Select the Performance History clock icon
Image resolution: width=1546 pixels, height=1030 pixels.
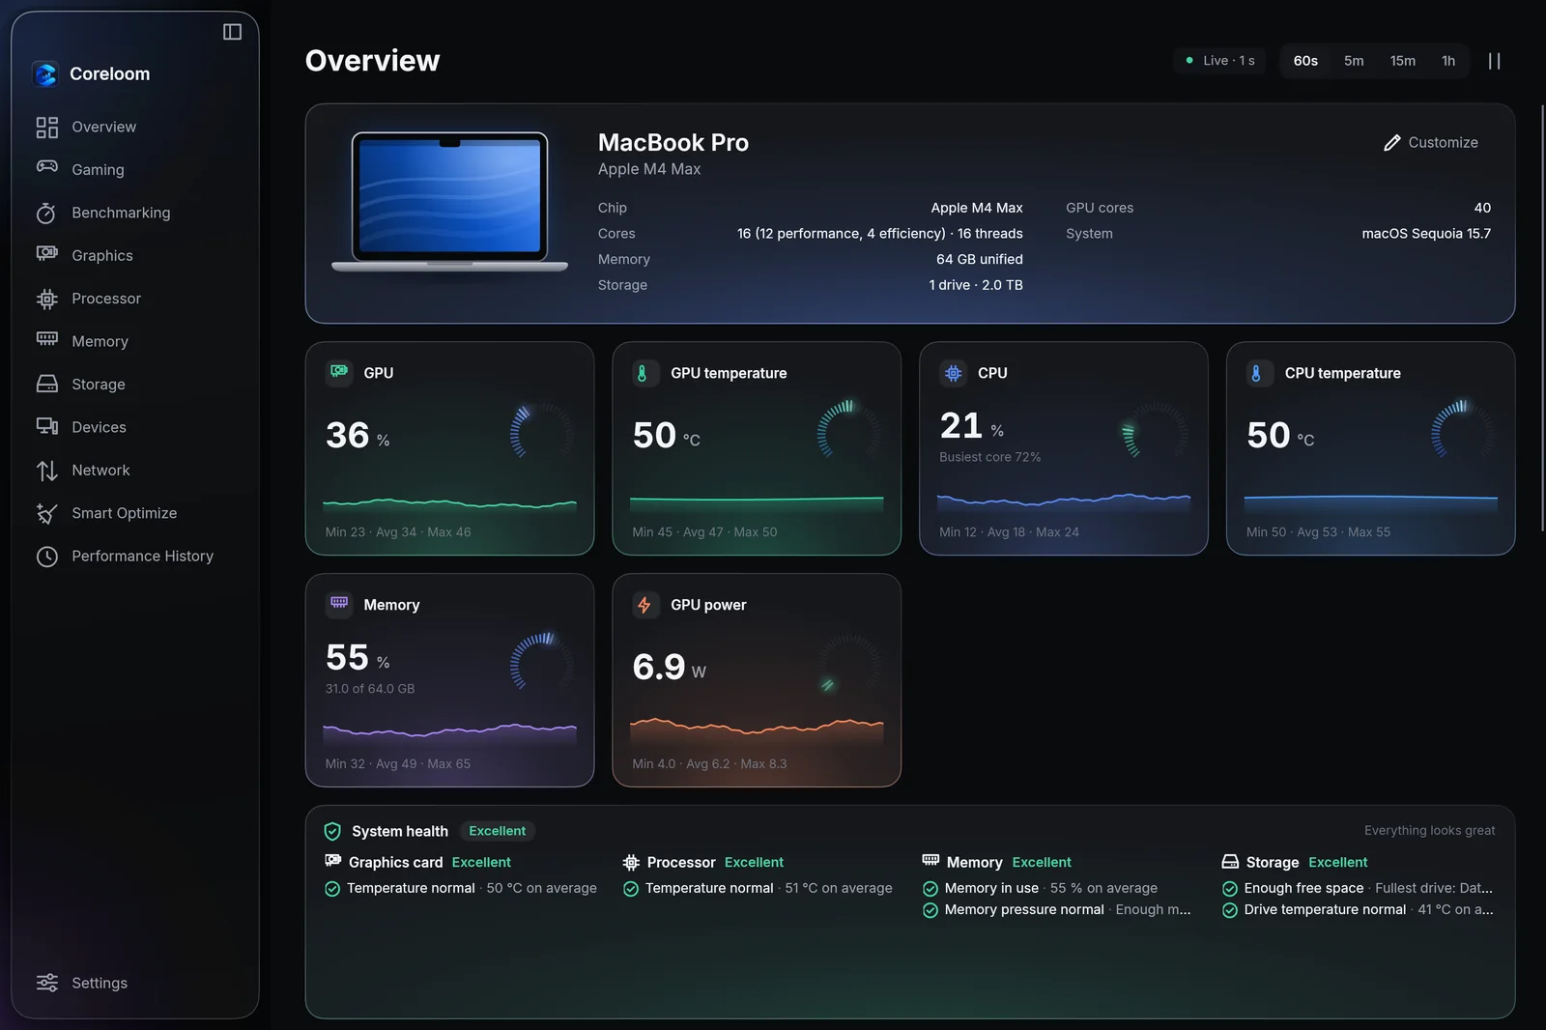[46, 557]
